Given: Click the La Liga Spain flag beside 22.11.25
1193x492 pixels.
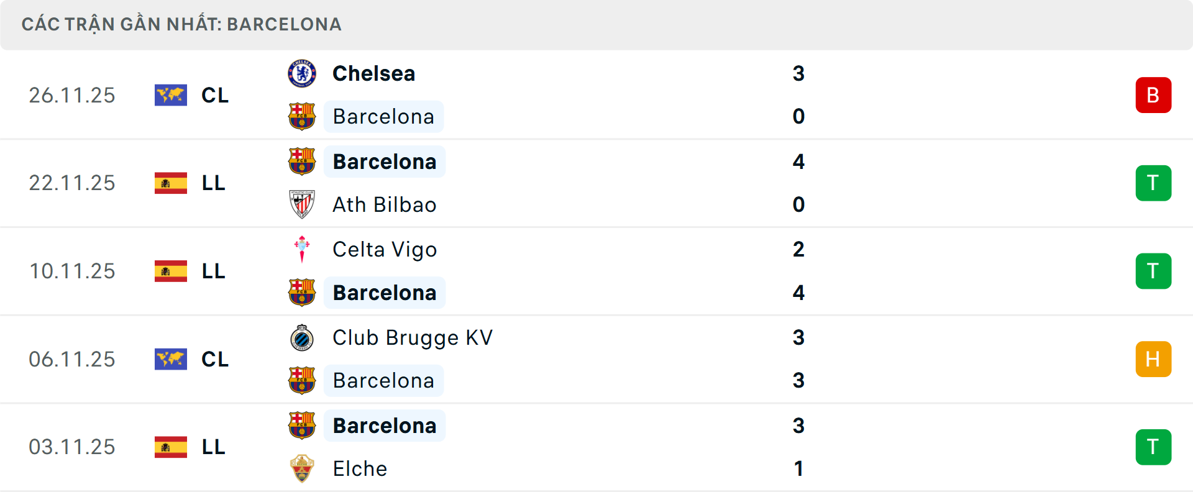Looking at the screenshot, I should click(x=170, y=183).
